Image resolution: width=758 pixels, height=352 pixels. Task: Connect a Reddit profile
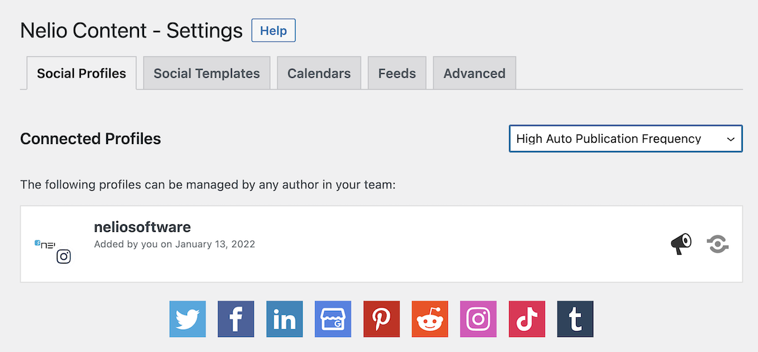430,319
